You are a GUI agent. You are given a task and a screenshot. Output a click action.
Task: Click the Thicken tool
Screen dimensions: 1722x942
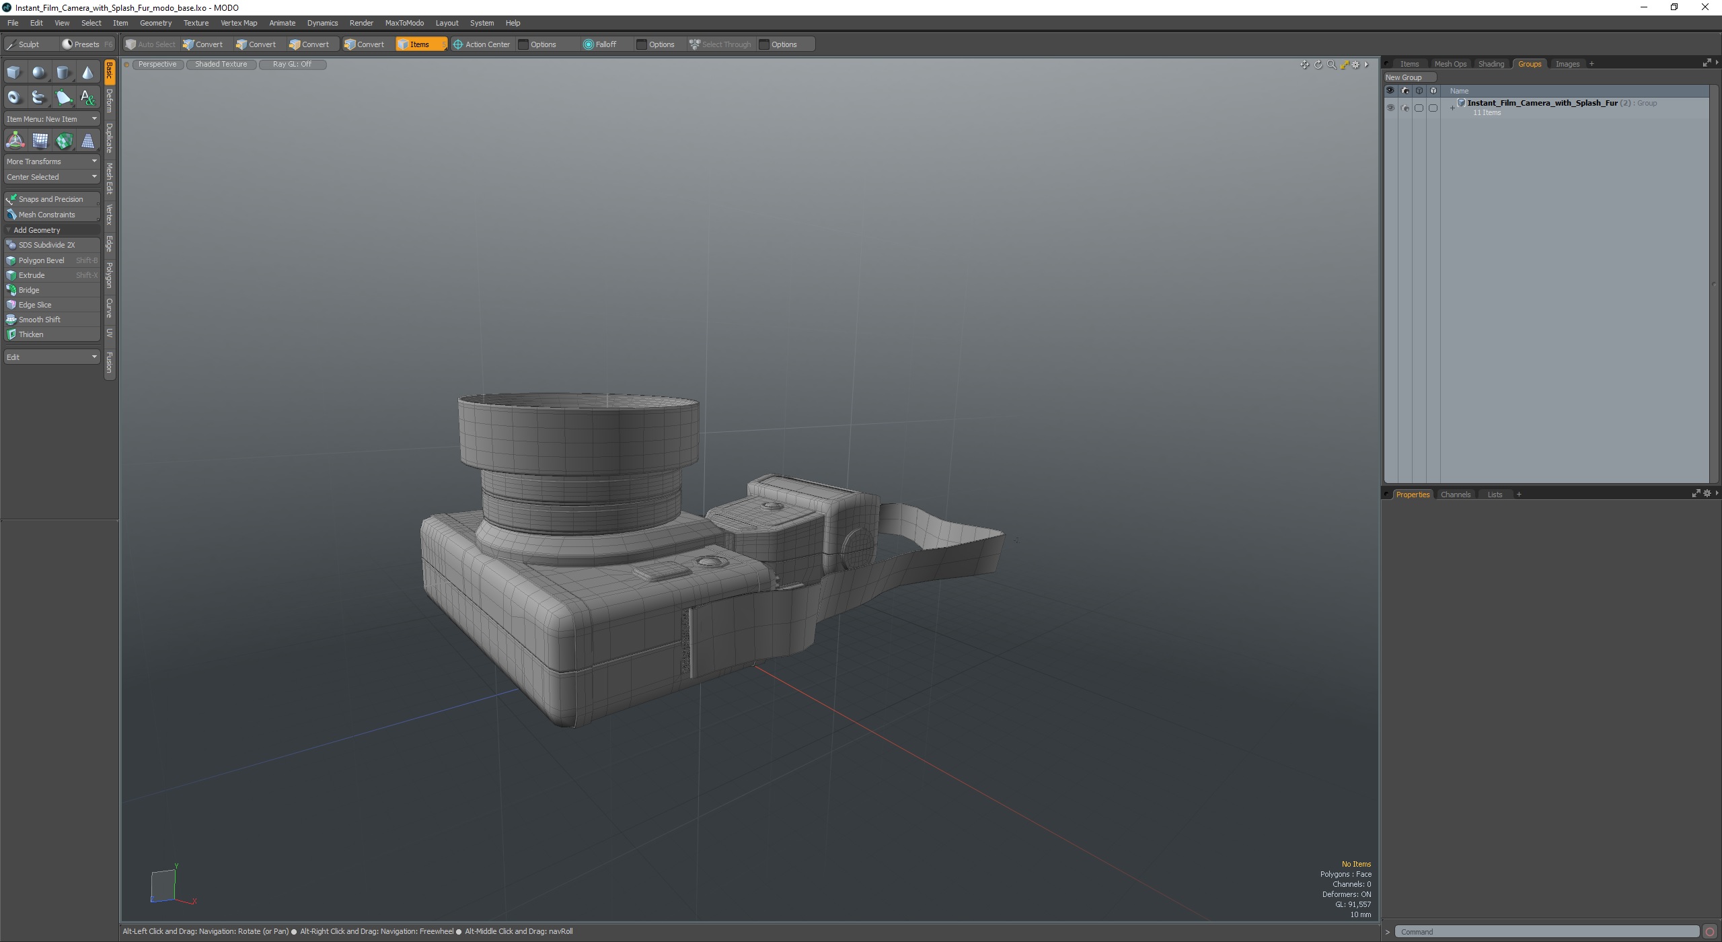[52, 334]
